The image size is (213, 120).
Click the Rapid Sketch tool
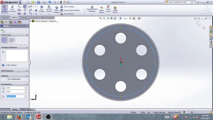(115, 10)
